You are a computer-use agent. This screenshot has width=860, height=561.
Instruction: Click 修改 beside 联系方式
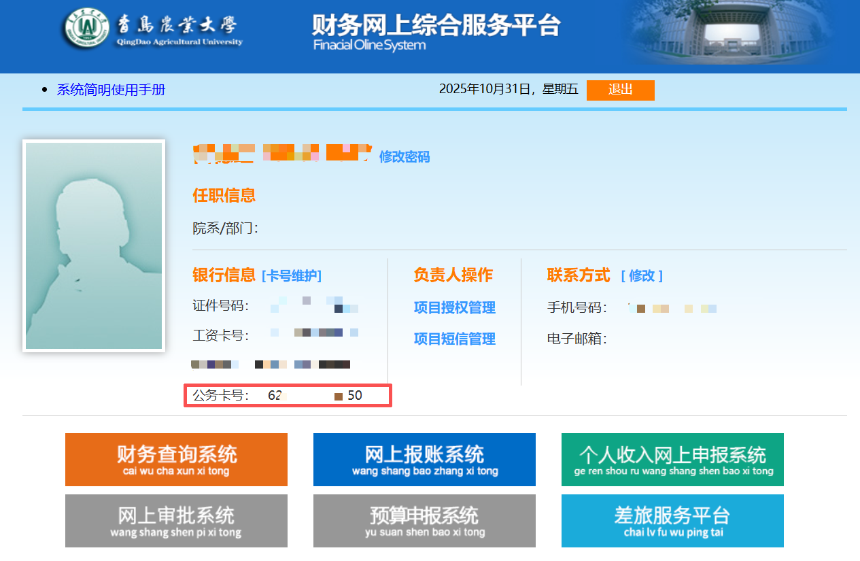(x=641, y=275)
